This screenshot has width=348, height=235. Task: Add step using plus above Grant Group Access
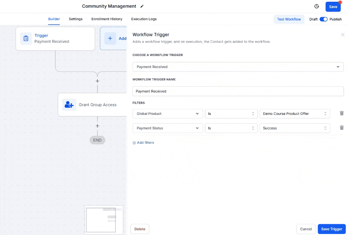click(x=97, y=81)
